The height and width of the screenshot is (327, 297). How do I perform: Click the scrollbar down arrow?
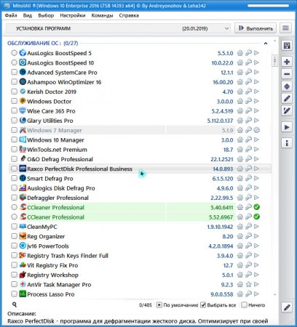point(274,294)
